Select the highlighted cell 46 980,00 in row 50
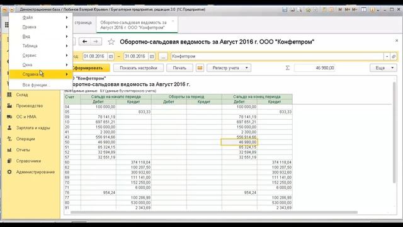Screen dimensions: 403x227 click(239, 143)
